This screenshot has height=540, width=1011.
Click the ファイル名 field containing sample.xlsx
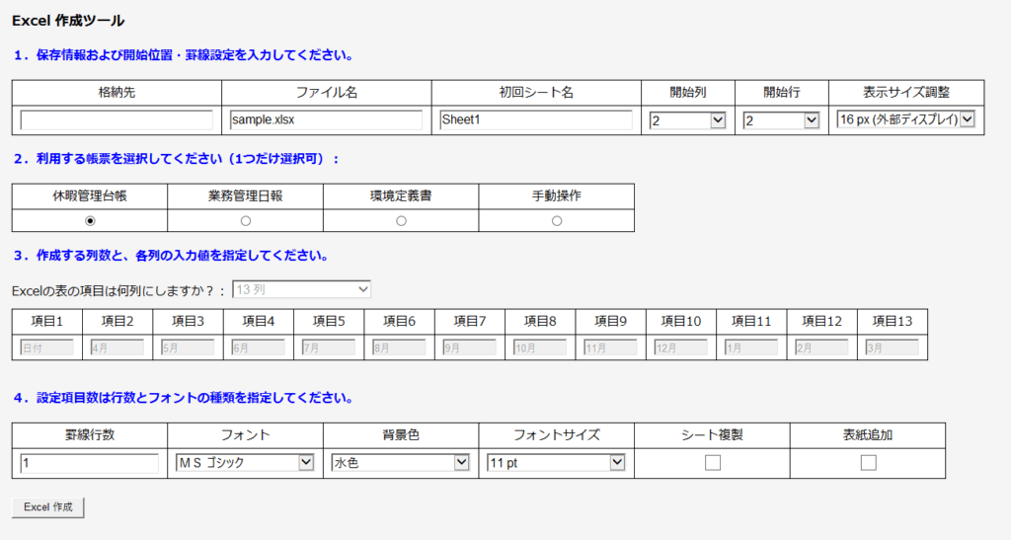point(325,120)
